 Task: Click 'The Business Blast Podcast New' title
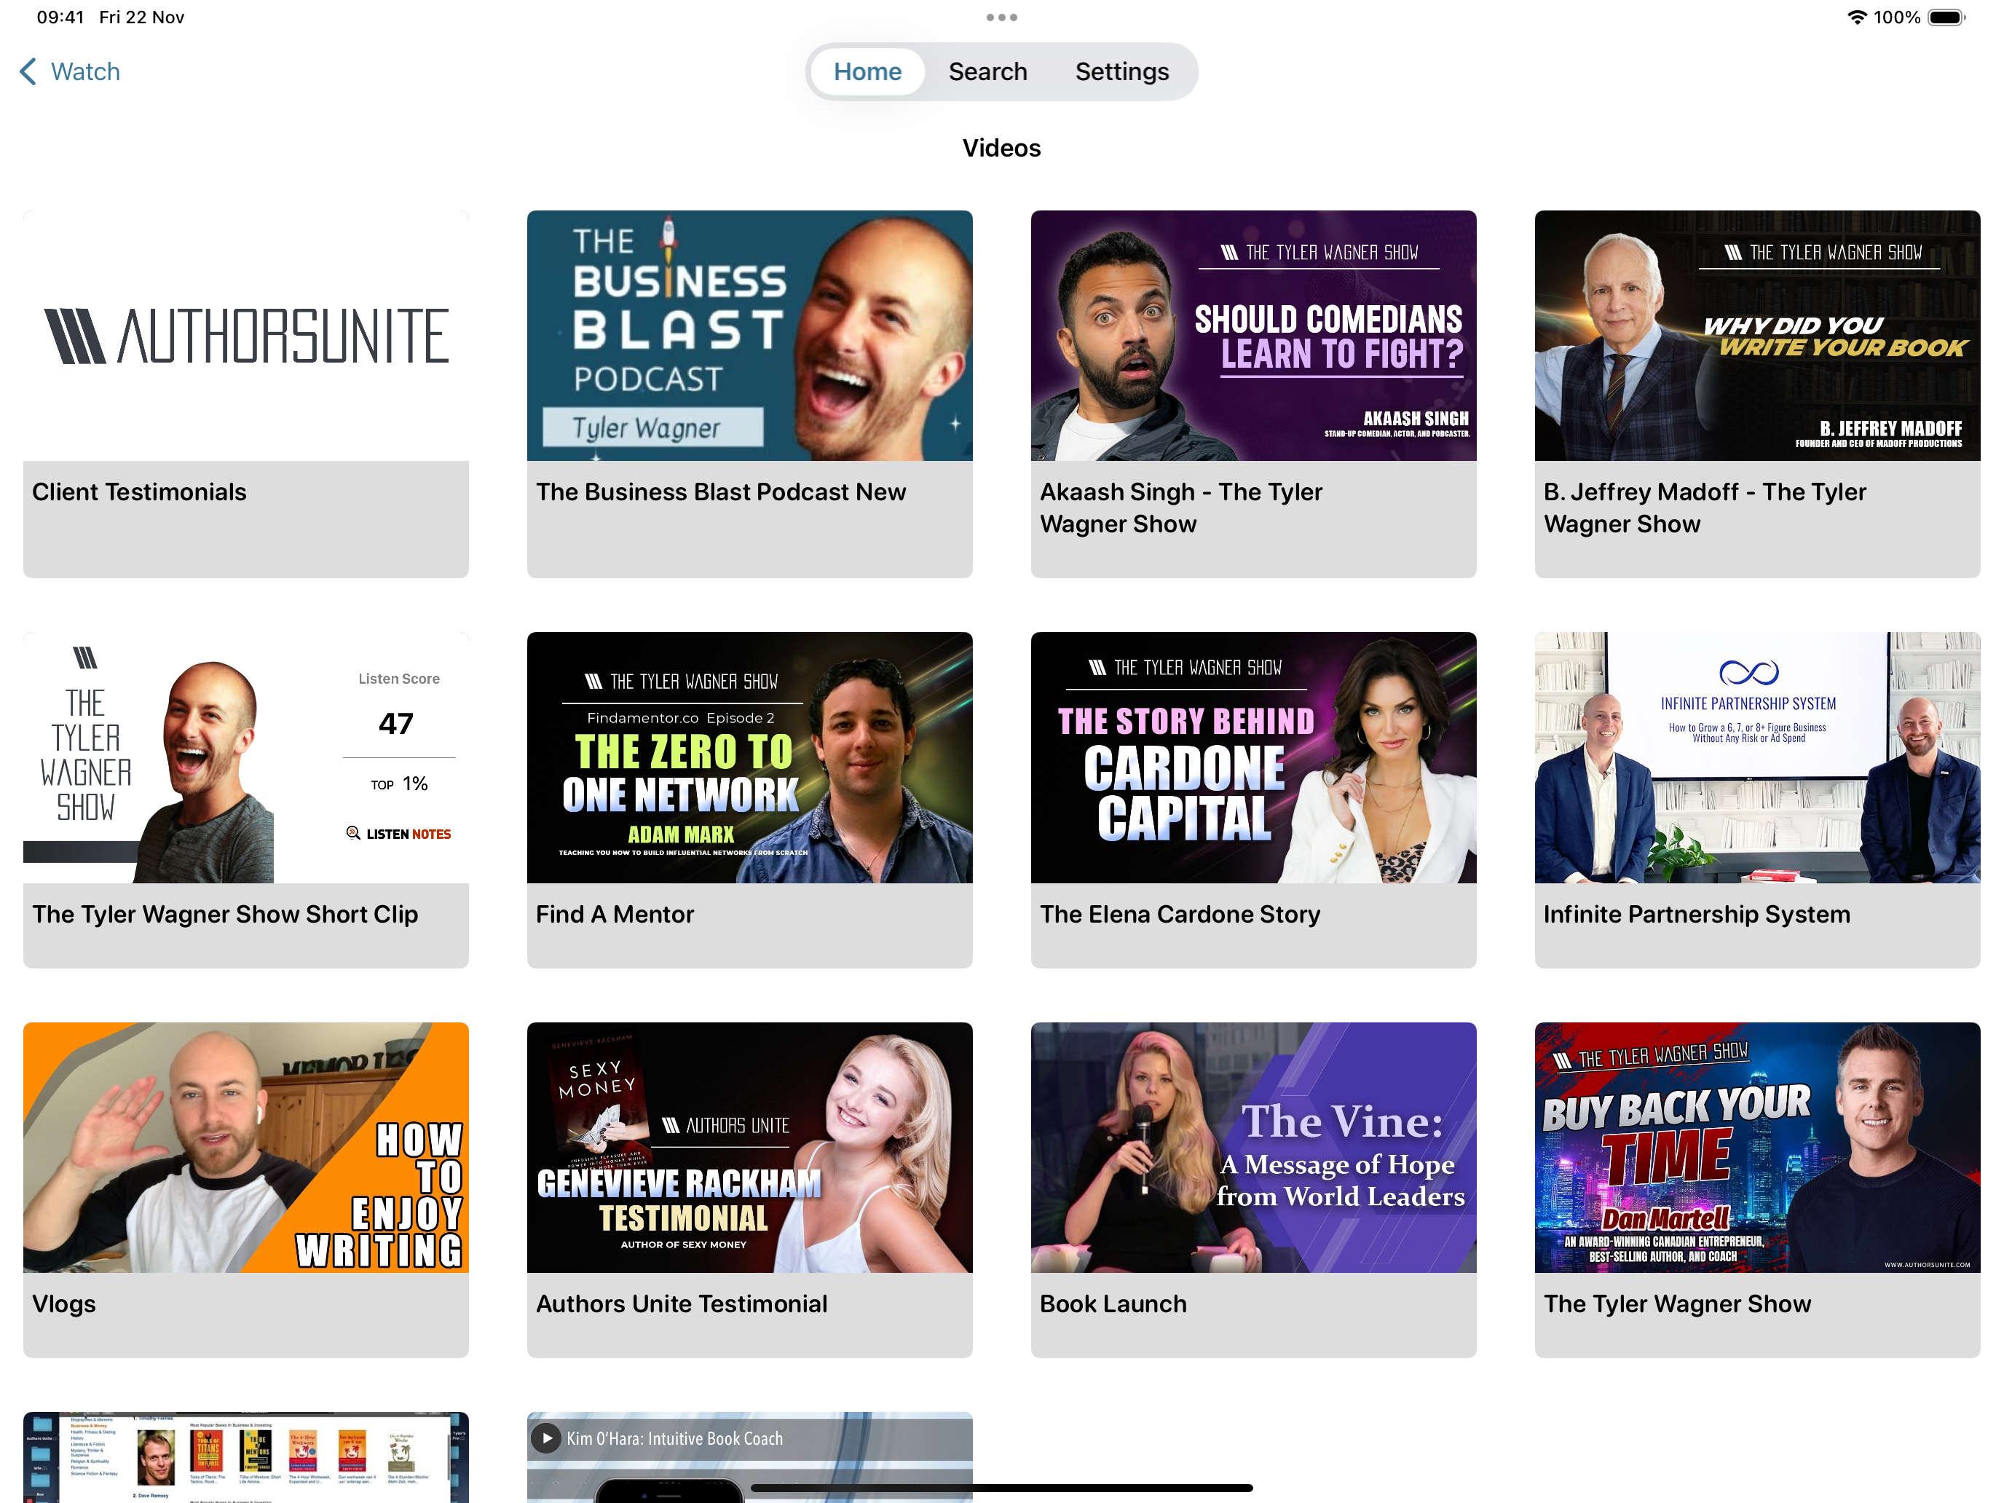720,492
